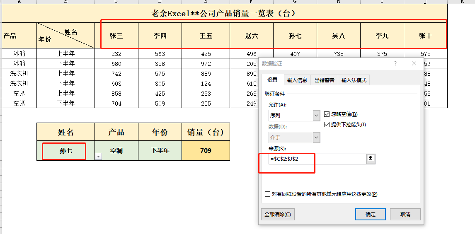This screenshot has height=234, width=475.
Task: Select cell with value 680
Action: pyautogui.click(x=116, y=63)
